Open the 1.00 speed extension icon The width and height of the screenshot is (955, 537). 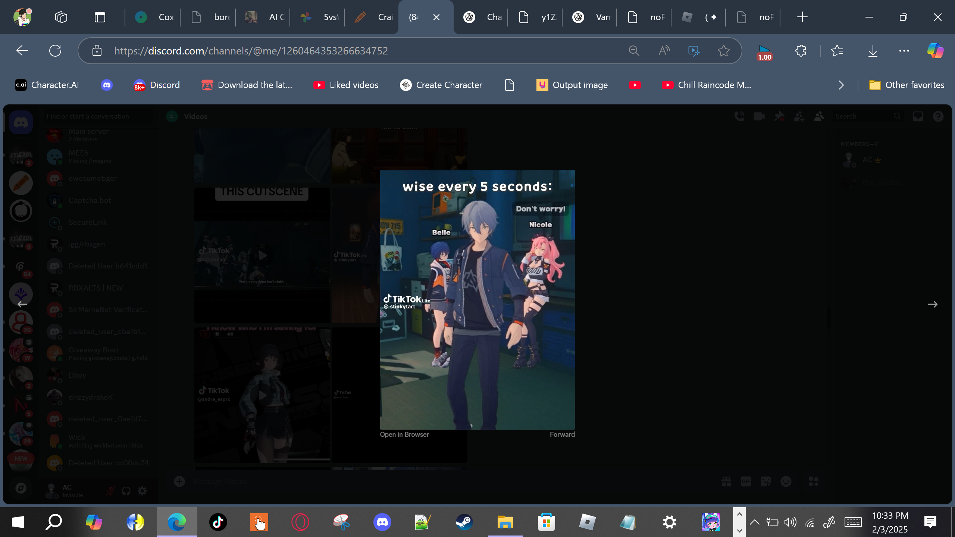[x=764, y=52]
